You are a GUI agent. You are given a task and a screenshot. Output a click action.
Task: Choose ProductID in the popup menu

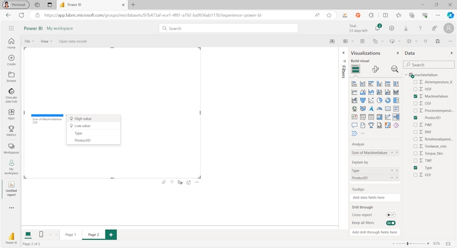click(94, 140)
